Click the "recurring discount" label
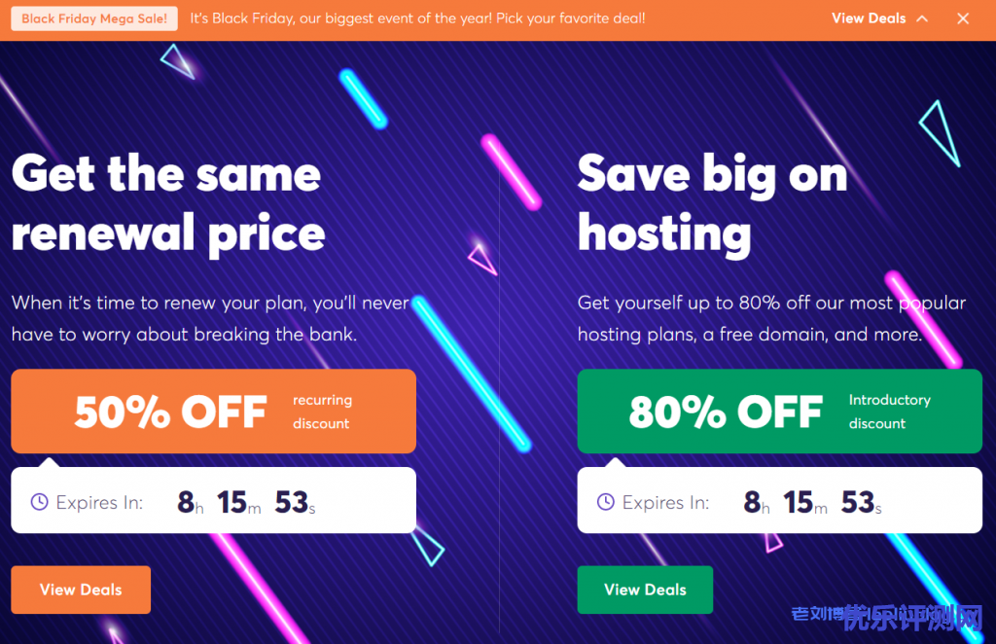The height and width of the screenshot is (644, 996). point(322,411)
